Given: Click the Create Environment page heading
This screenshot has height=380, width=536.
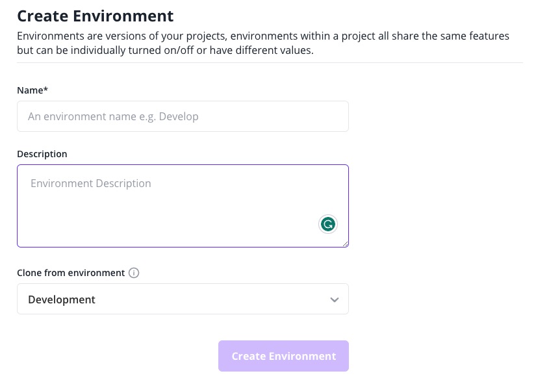Looking at the screenshot, I should tap(95, 16).
